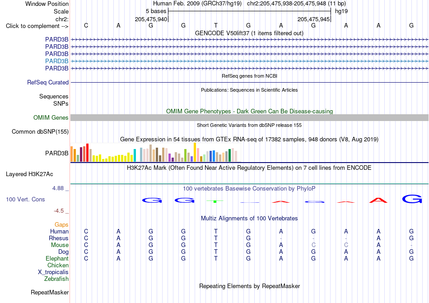
Task: Click the H3K27Ac Mark ENCODE track title
Action: 249,168
